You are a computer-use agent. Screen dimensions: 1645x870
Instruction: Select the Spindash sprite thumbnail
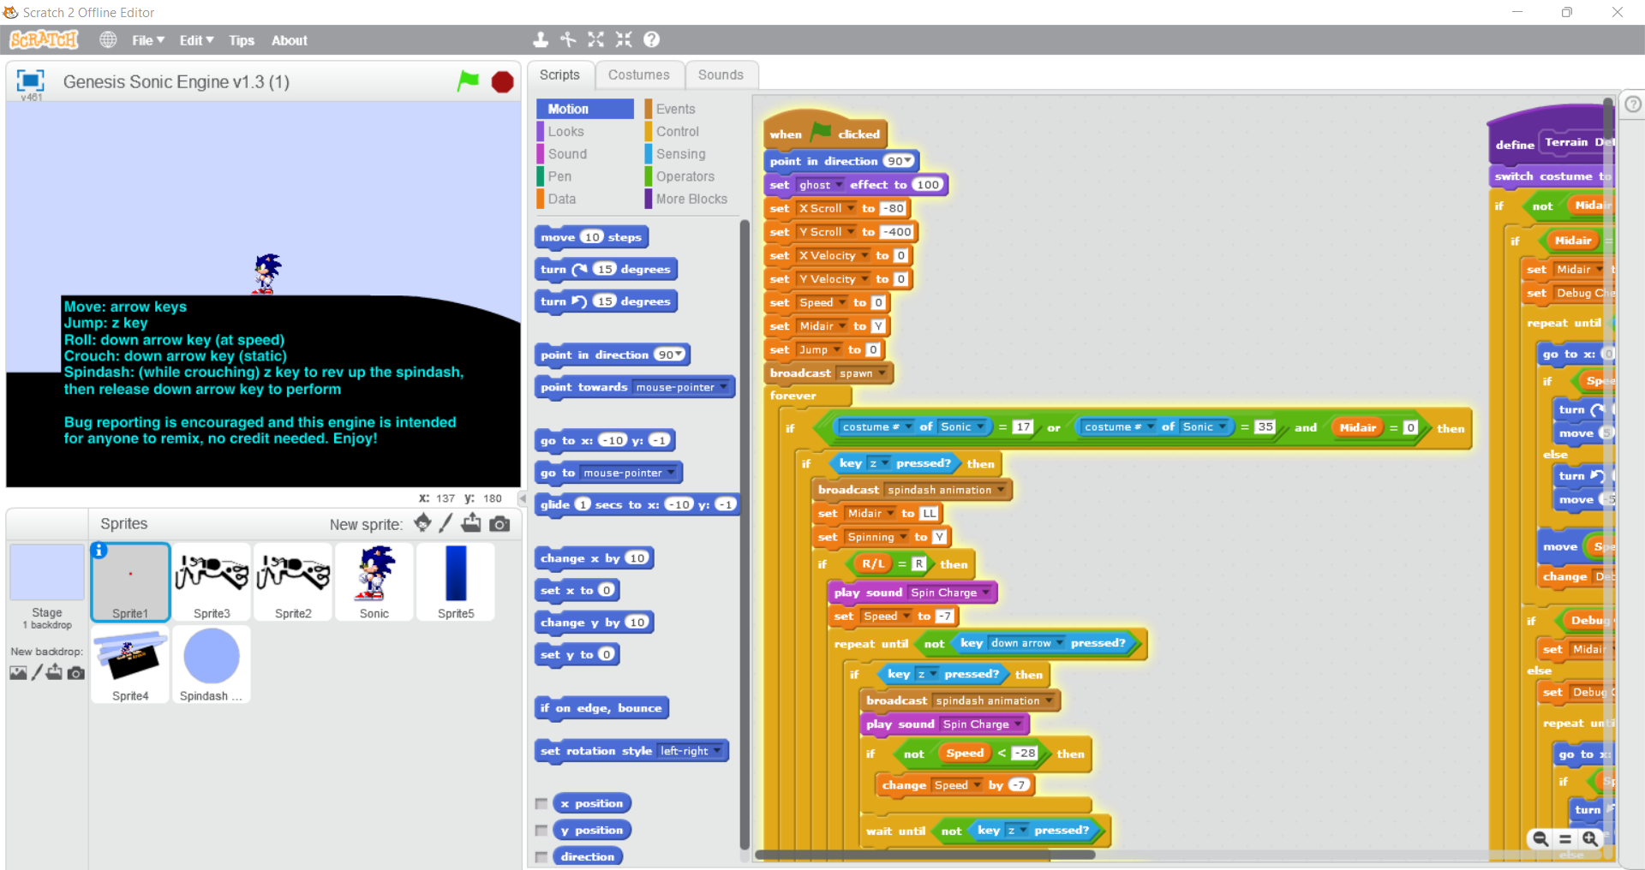tap(212, 664)
